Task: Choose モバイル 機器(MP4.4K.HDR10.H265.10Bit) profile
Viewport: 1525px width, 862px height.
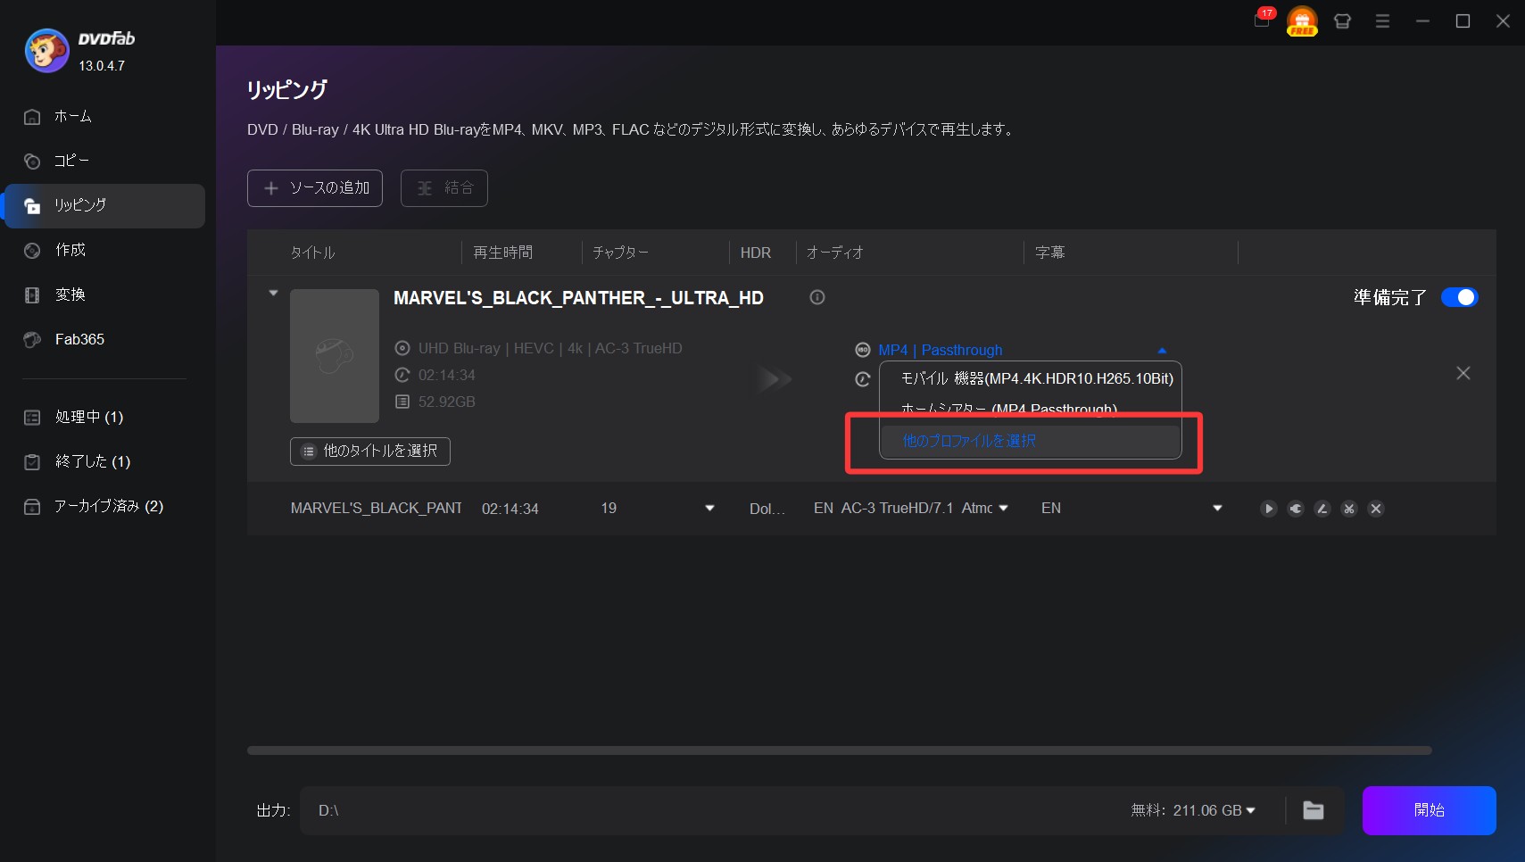Action: point(1037,378)
